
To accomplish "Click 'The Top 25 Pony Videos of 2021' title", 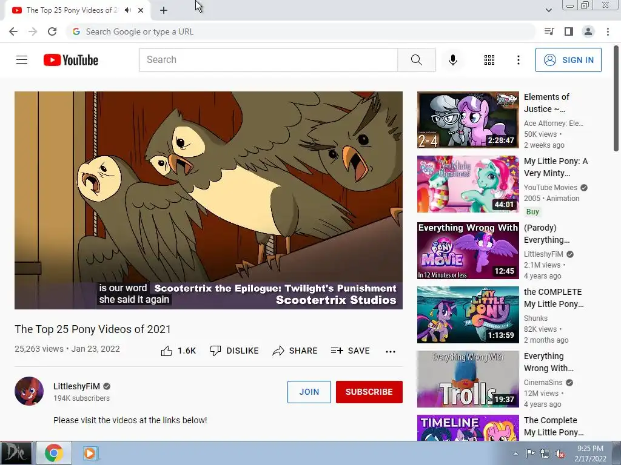I will [x=93, y=329].
